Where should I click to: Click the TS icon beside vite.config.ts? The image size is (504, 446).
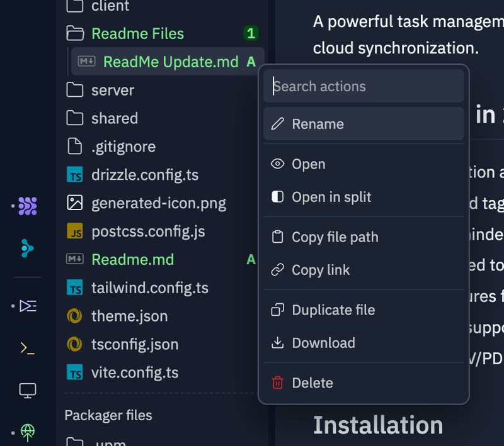click(74, 372)
